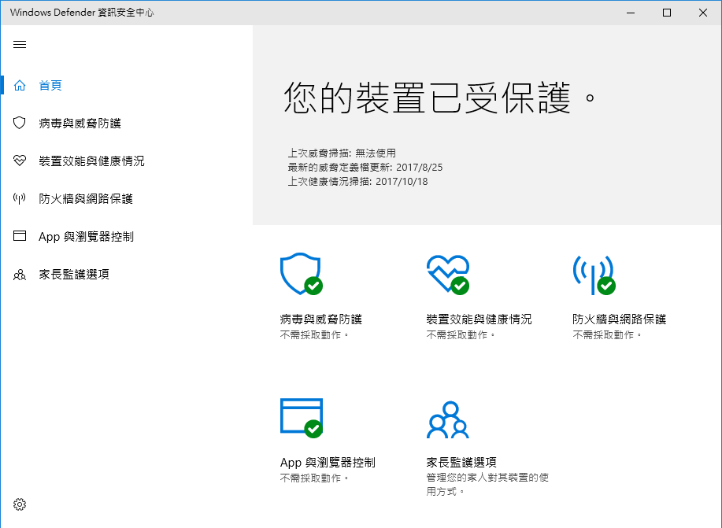The image size is (722, 528).
Task: Click 不需採取動作 under 病毒與威脅防護 tile
Action: 314,334
